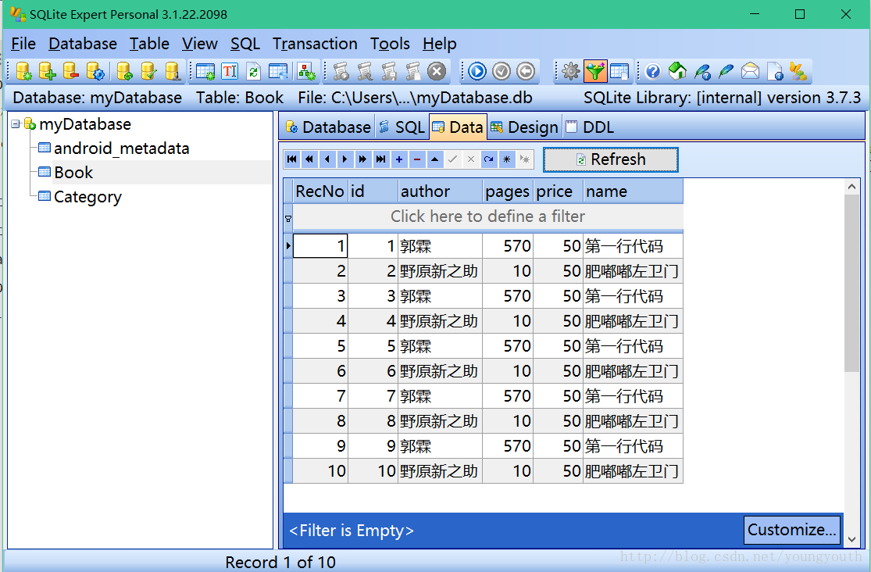Screen dimensions: 871x572
Task: Go to last record in navigator
Action: point(380,159)
